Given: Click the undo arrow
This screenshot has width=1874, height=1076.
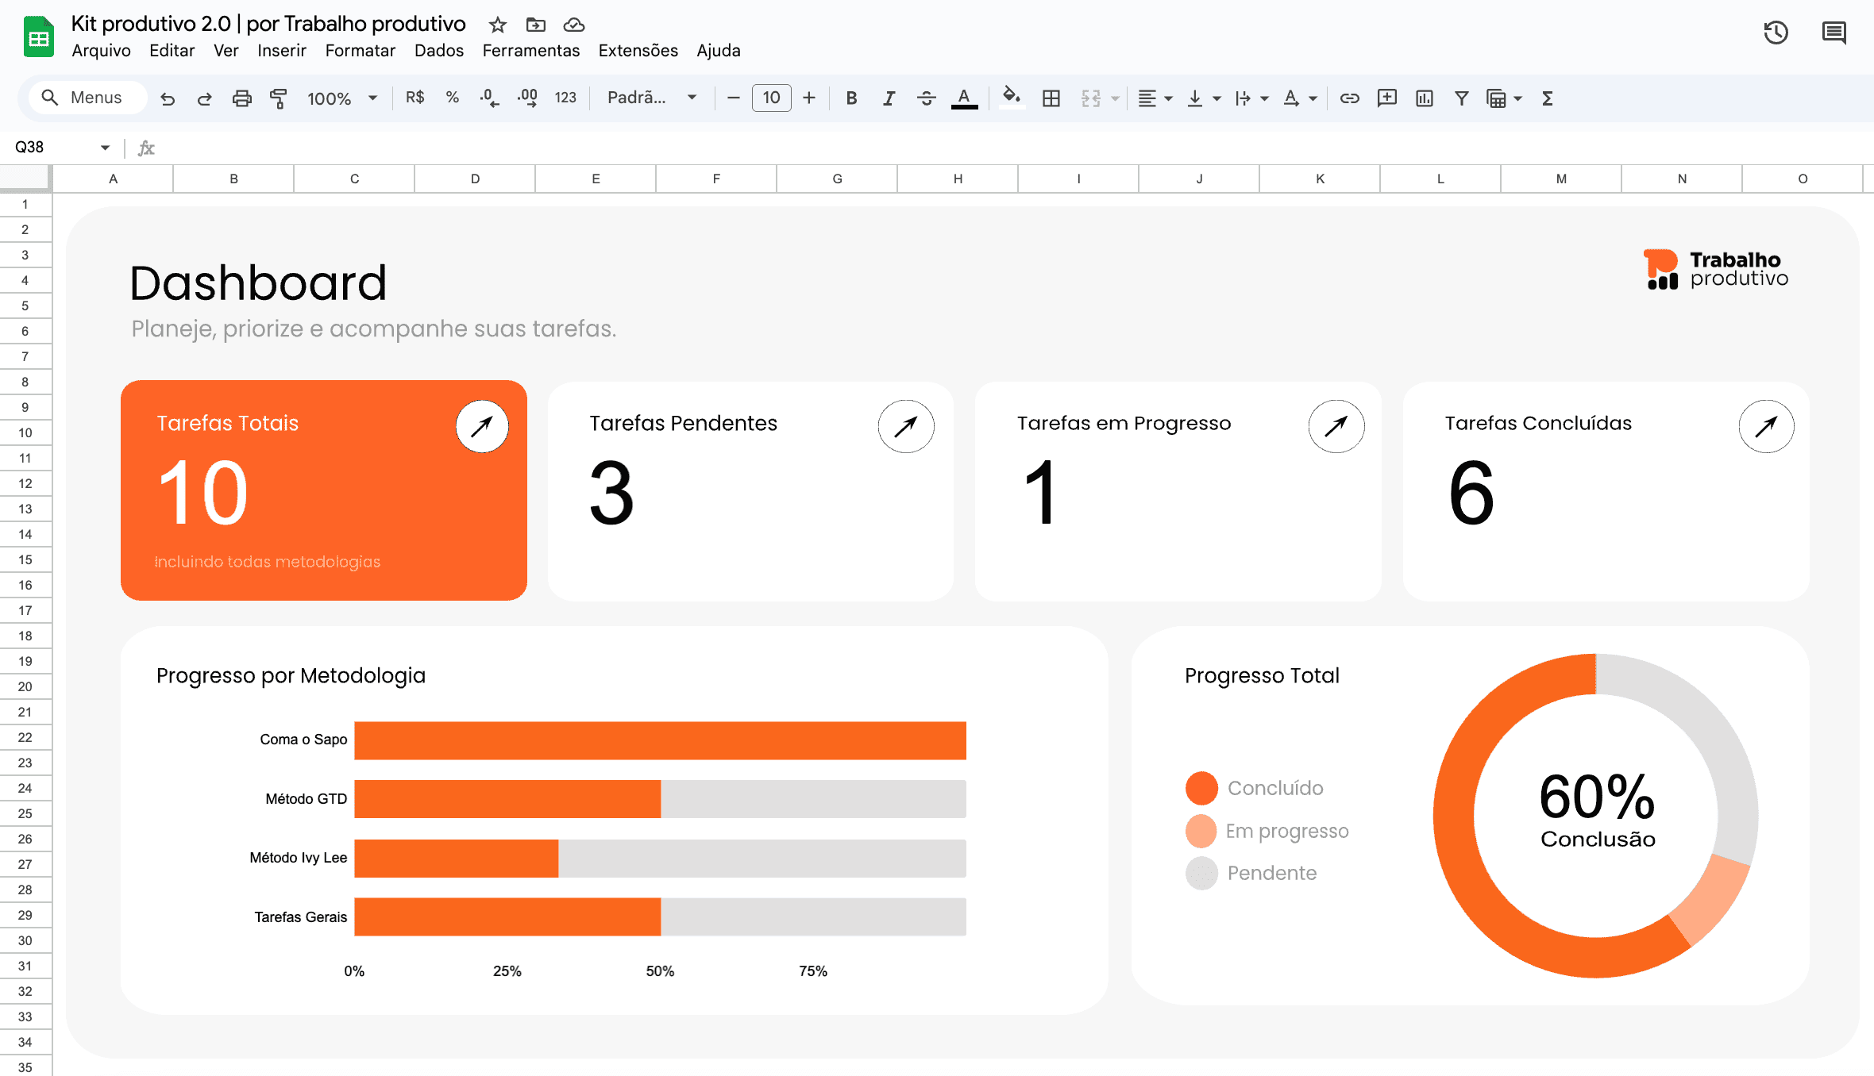Looking at the screenshot, I should pos(168,98).
